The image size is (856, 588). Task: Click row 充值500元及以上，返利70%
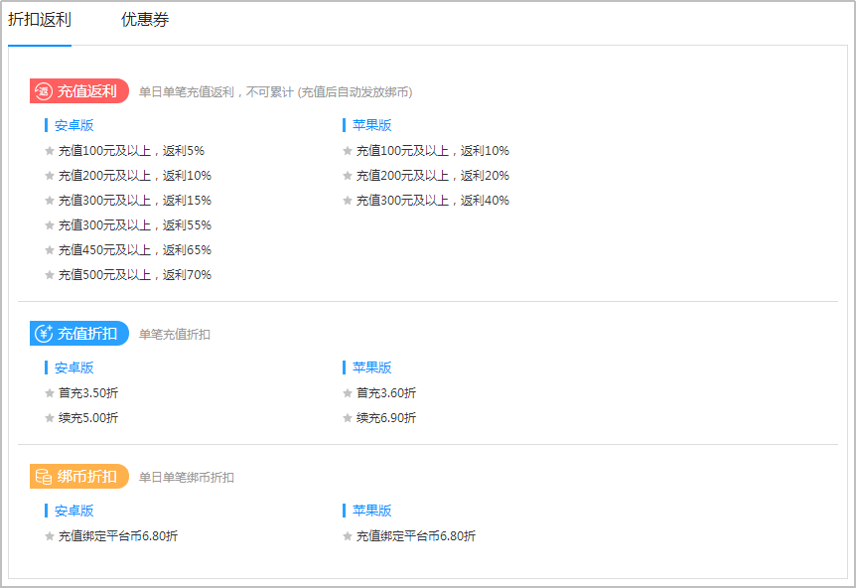point(134,275)
